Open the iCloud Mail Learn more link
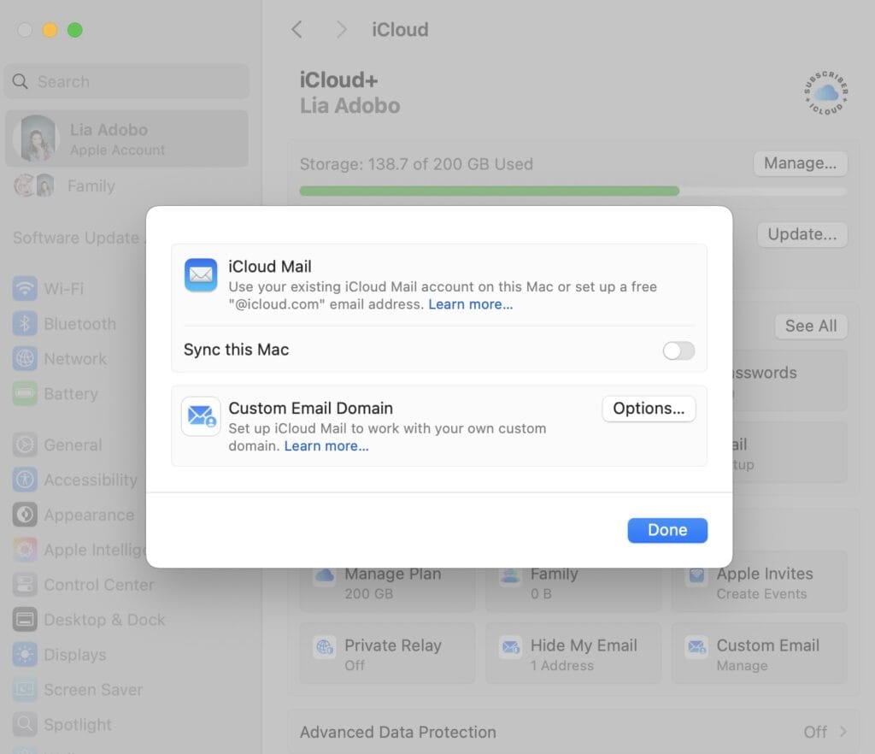The image size is (875, 754). click(x=470, y=304)
